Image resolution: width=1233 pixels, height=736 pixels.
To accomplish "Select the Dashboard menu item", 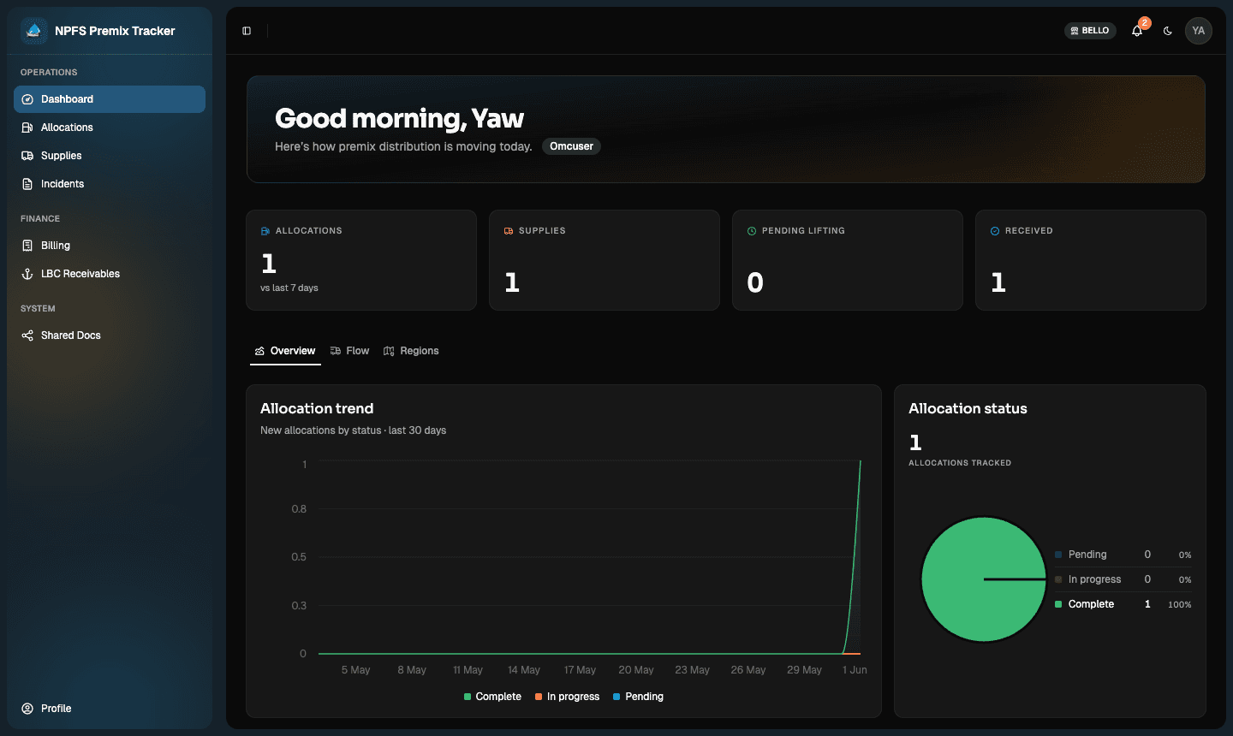I will (x=110, y=99).
